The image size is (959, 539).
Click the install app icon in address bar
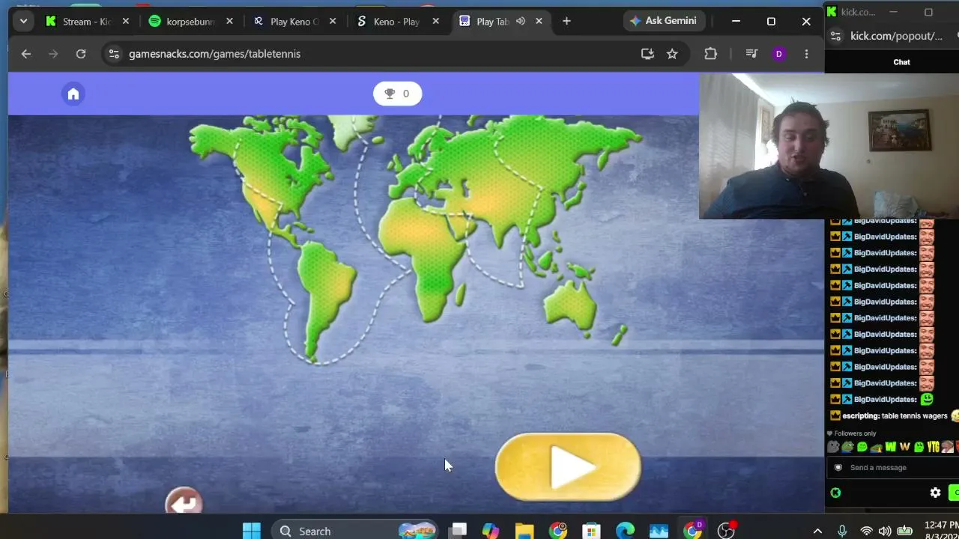click(x=647, y=54)
